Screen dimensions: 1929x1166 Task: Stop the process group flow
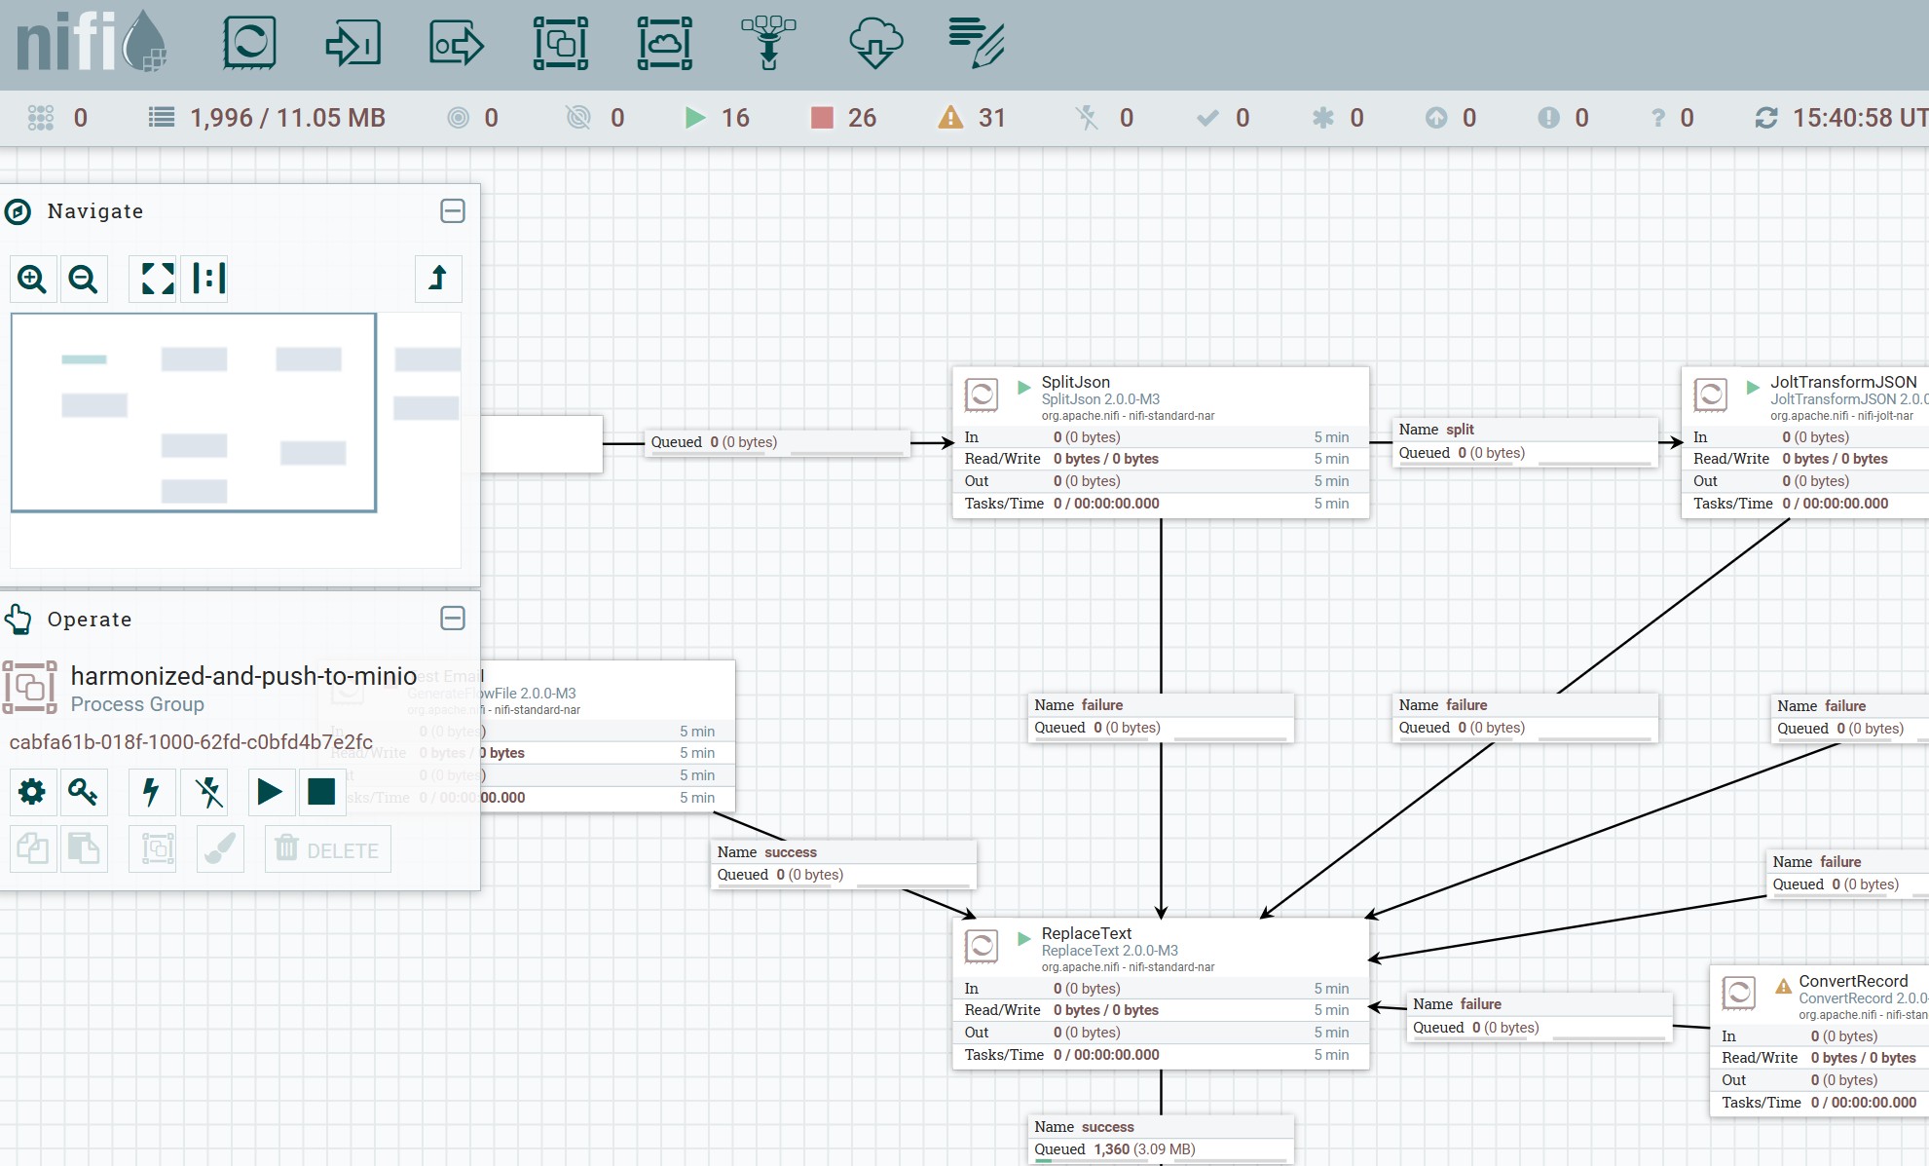[321, 792]
